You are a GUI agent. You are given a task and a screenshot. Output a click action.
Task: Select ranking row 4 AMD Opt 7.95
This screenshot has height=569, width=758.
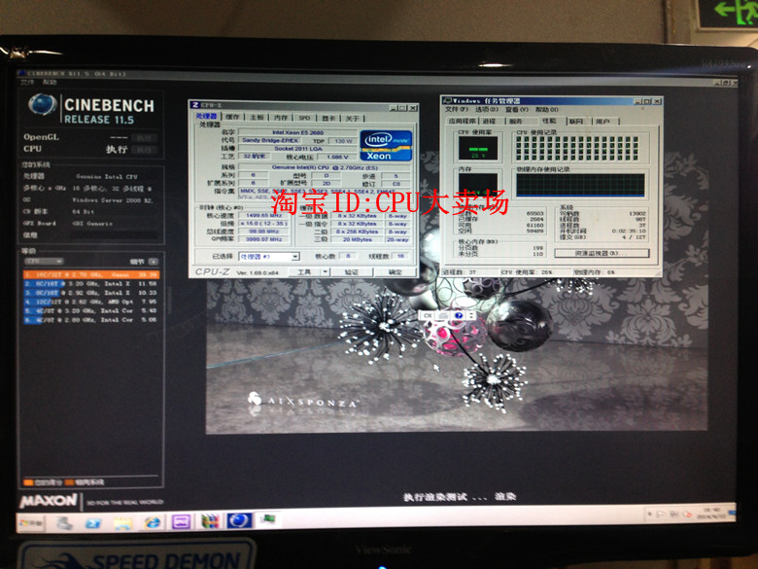click(x=91, y=302)
